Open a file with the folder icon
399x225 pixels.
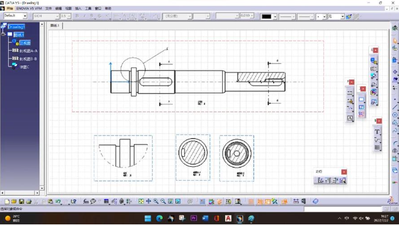pyautogui.click(x=14, y=201)
